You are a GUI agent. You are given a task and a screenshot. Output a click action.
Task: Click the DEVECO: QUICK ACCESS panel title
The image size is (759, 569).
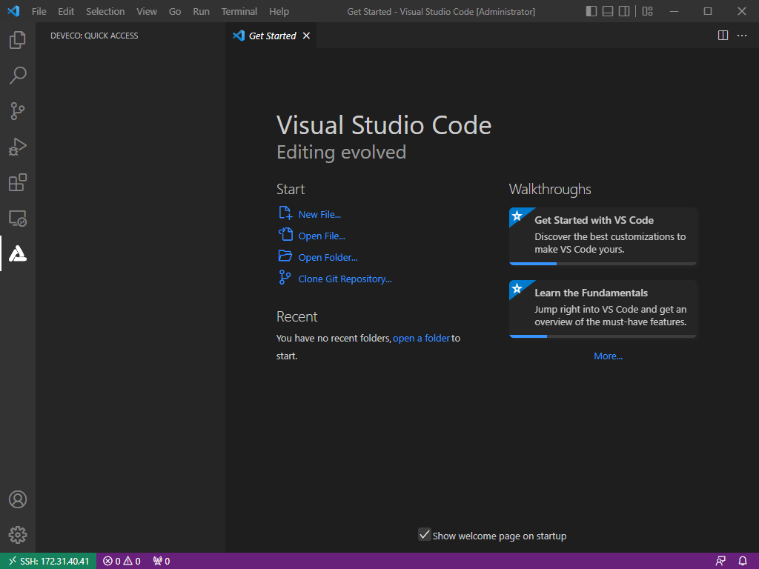tap(94, 36)
